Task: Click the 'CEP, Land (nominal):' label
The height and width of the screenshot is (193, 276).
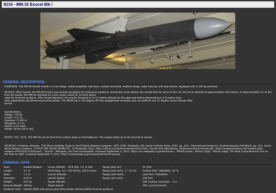Action: click(154, 185)
